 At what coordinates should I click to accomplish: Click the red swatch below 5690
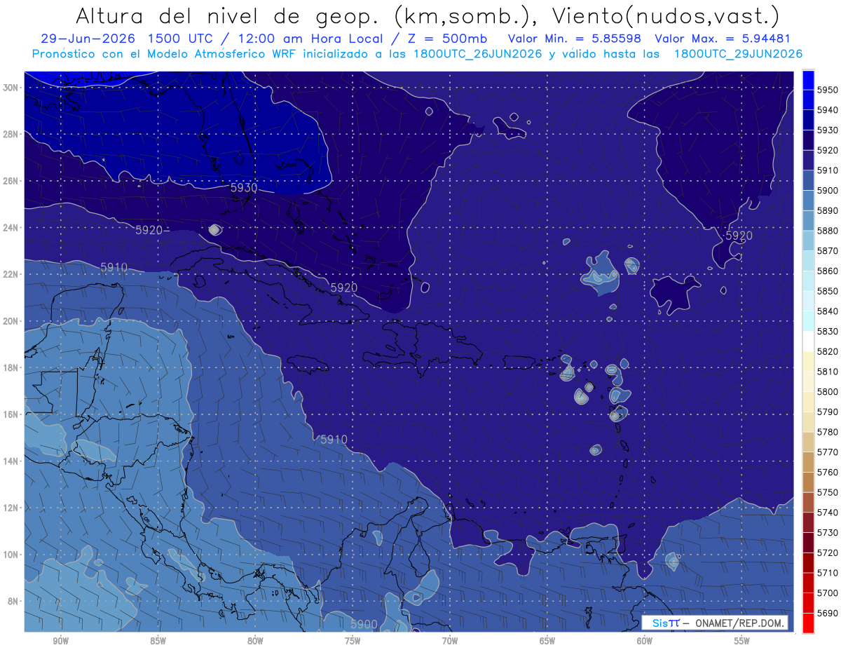pyautogui.click(x=808, y=623)
